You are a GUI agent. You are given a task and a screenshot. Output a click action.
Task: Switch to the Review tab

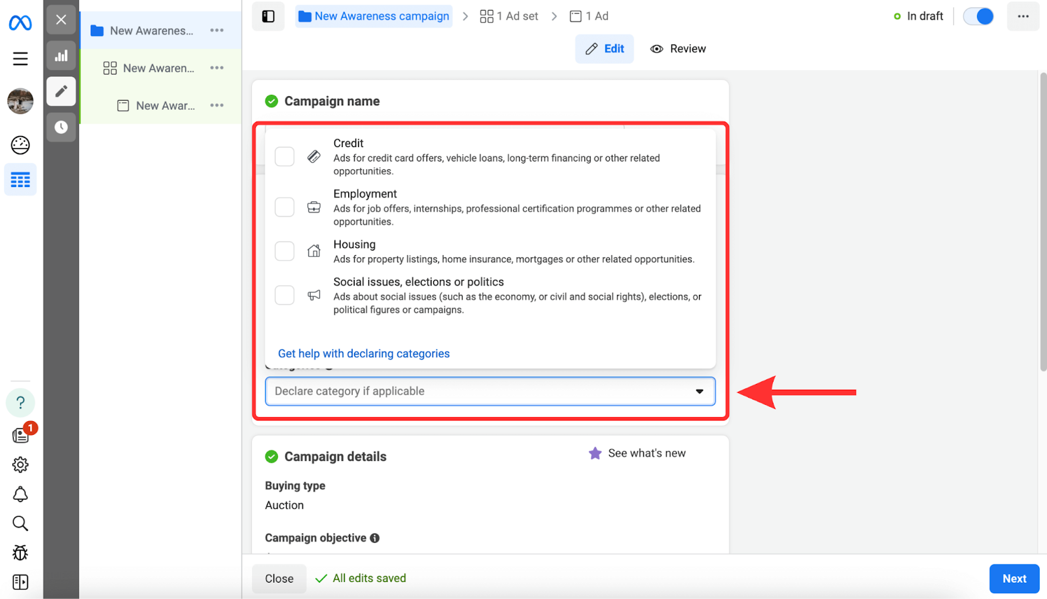pyautogui.click(x=678, y=49)
